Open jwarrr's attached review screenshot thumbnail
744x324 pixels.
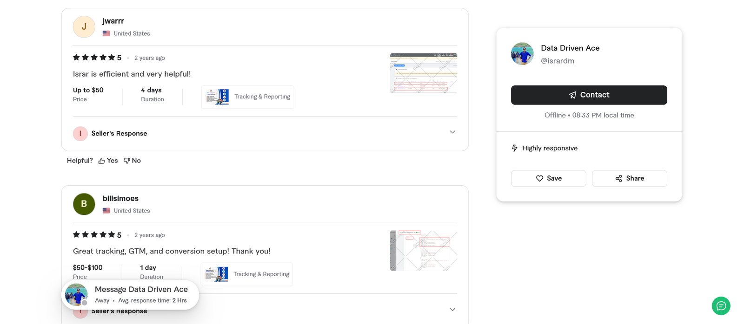pyautogui.click(x=423, y=73)
